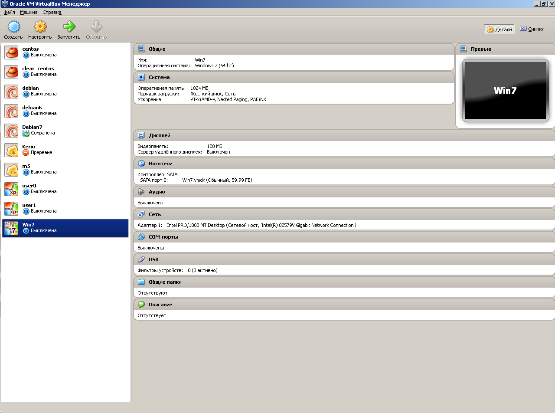The height and width of the screenshot is (413, 555).
Task: Open the Описание section header link
Action: click(x=160, y=305)
